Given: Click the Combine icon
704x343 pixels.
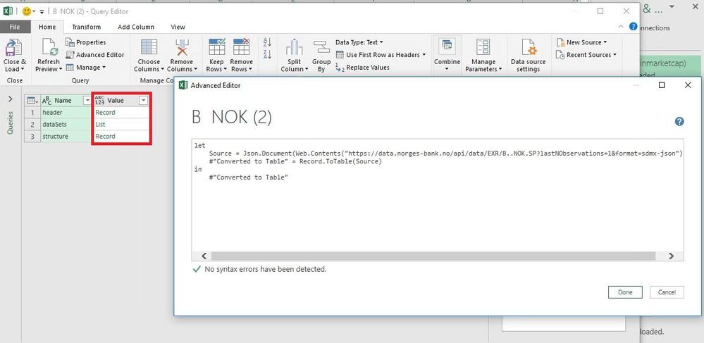Looking at the screenshot, I should [x=447, y=46].
